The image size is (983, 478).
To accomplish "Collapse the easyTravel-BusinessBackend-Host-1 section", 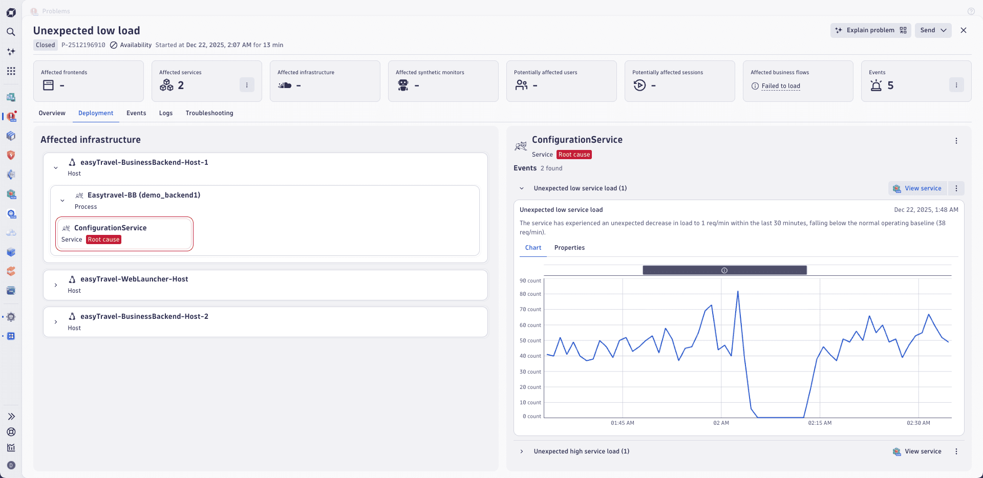I will point(56,167).
